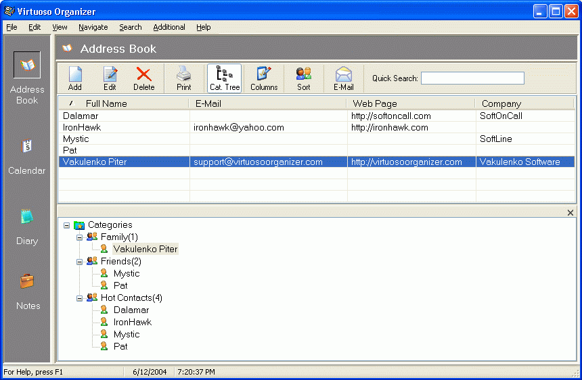Select the Vakulenko Piter contact row
The width and height of the screenshot is (582, 380).
(317, 162)
